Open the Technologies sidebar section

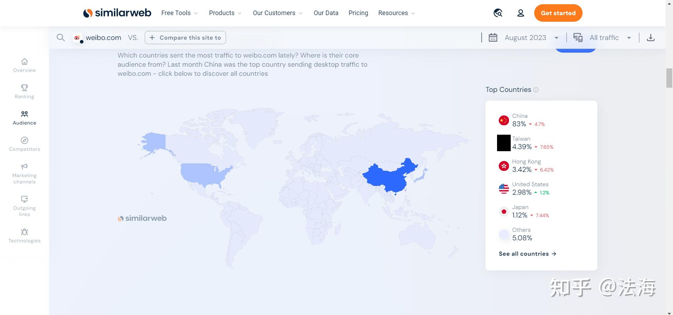pyautogui.click(x=25, y=236)
